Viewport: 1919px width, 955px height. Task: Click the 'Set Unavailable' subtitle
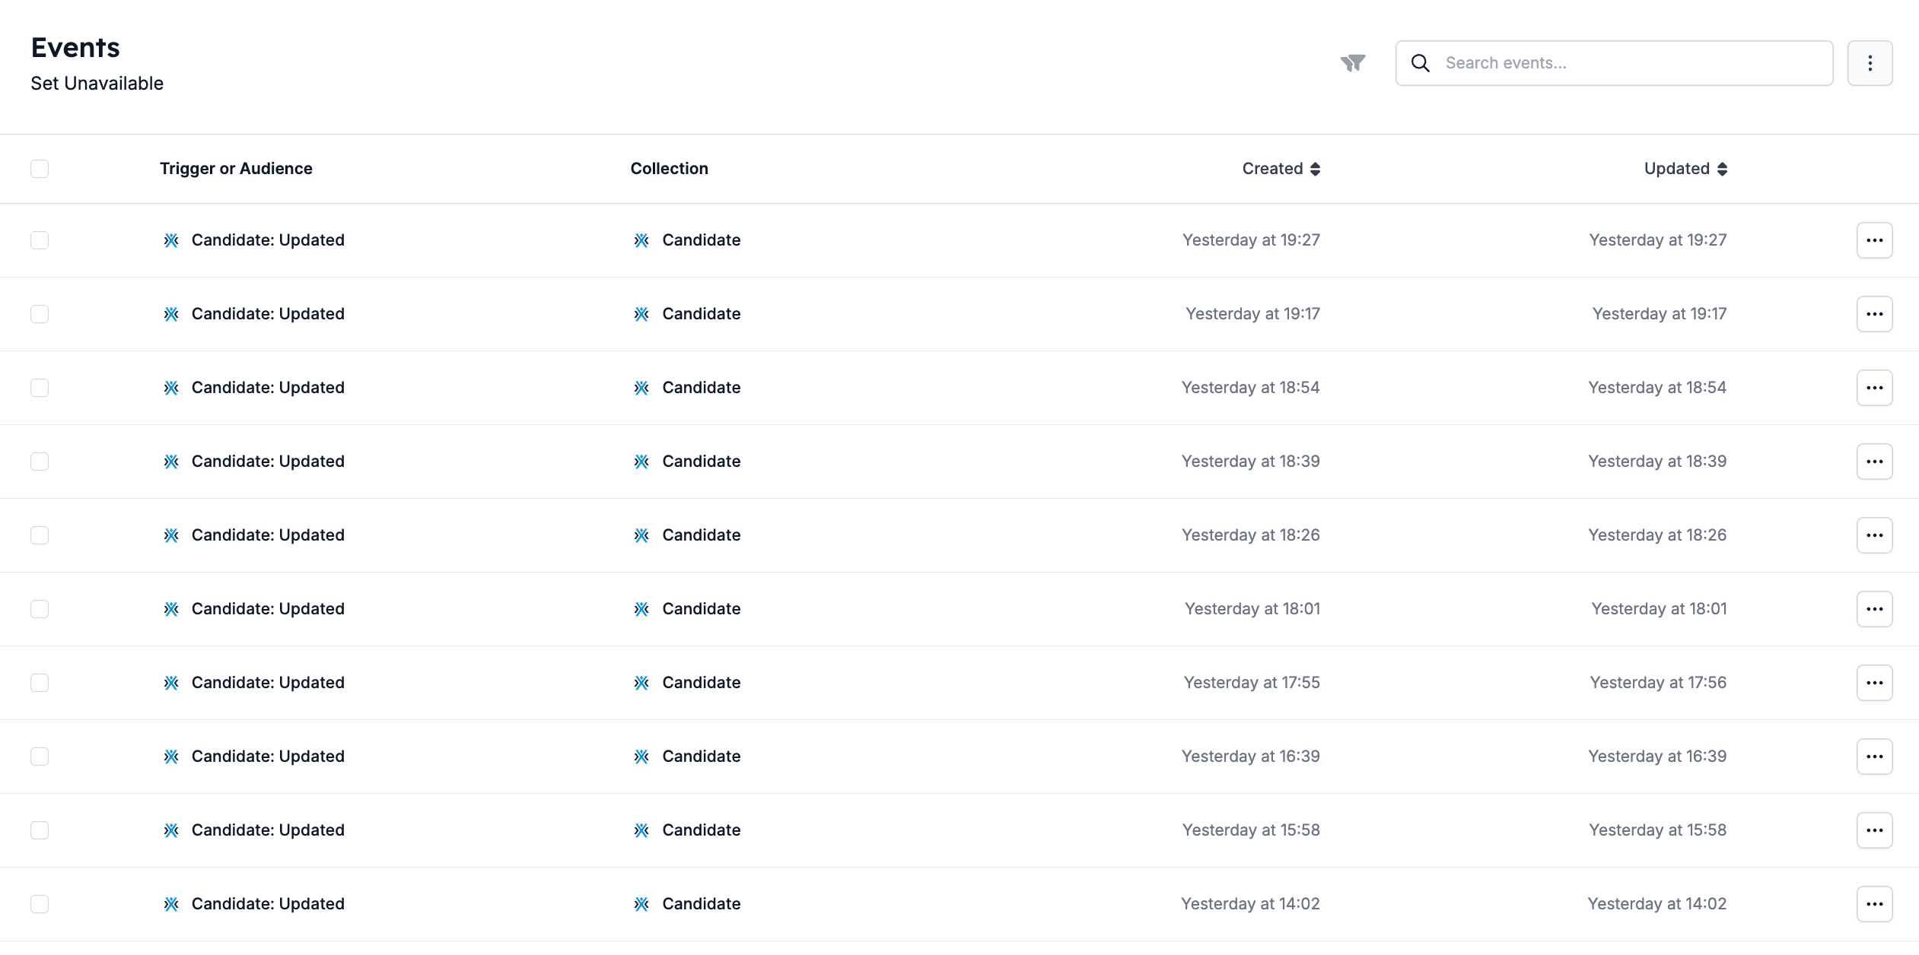point(97,84)
